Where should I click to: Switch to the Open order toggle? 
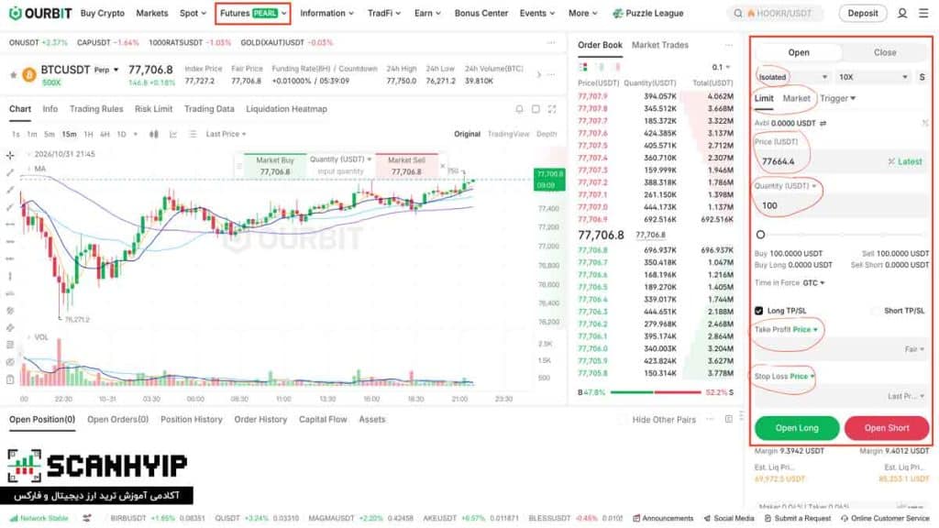click(799, 52)
